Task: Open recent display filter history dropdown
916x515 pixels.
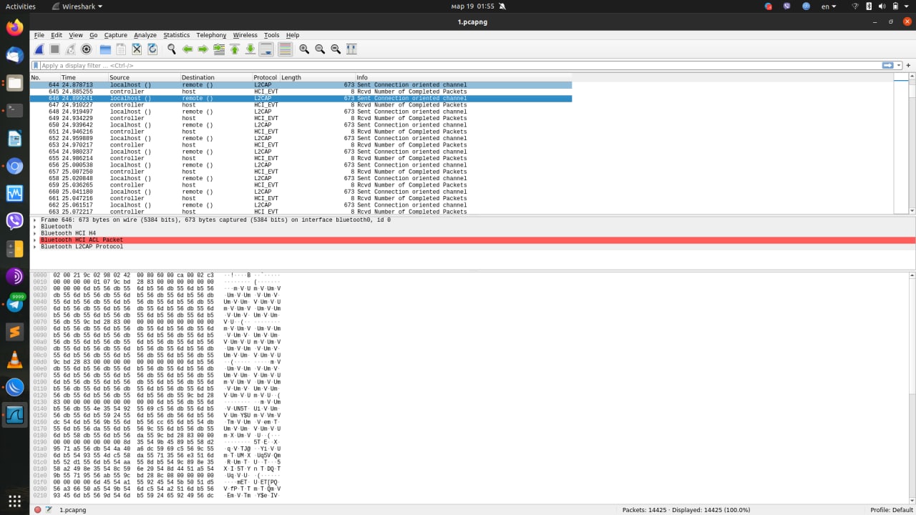Action: pos(900,66)
